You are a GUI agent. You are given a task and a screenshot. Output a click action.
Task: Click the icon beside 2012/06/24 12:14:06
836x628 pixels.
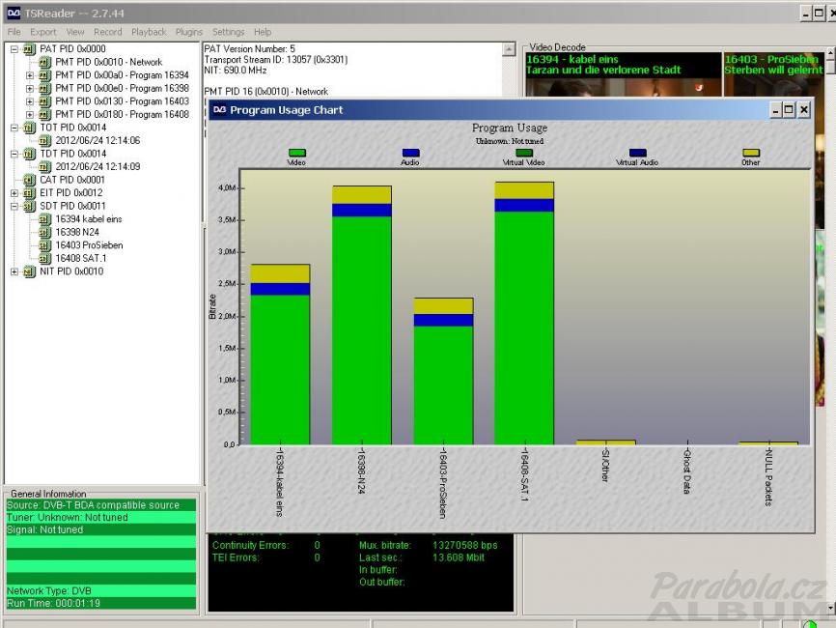pos(45,141)
